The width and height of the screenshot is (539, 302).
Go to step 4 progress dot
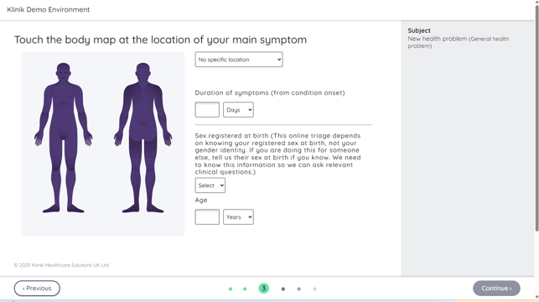point(282,289)
